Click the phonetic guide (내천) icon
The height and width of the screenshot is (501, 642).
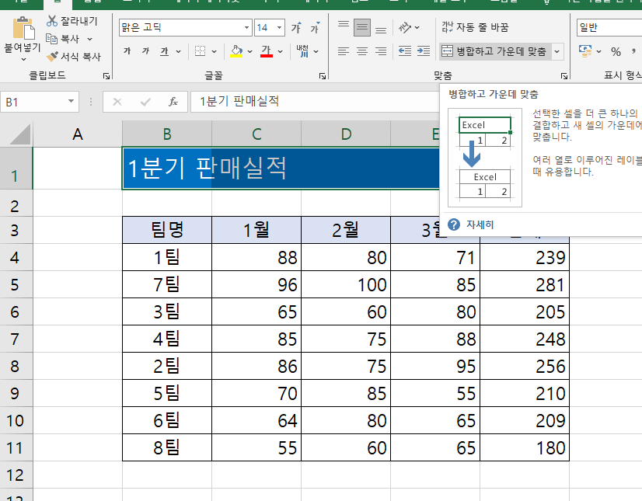[302, 51]
